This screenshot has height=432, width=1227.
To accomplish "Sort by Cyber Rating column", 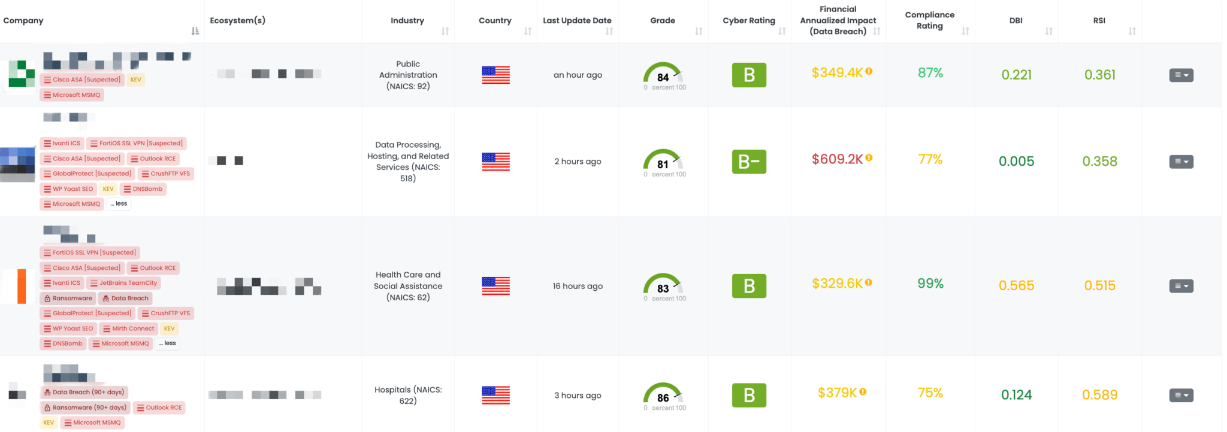I will (782, 31).
